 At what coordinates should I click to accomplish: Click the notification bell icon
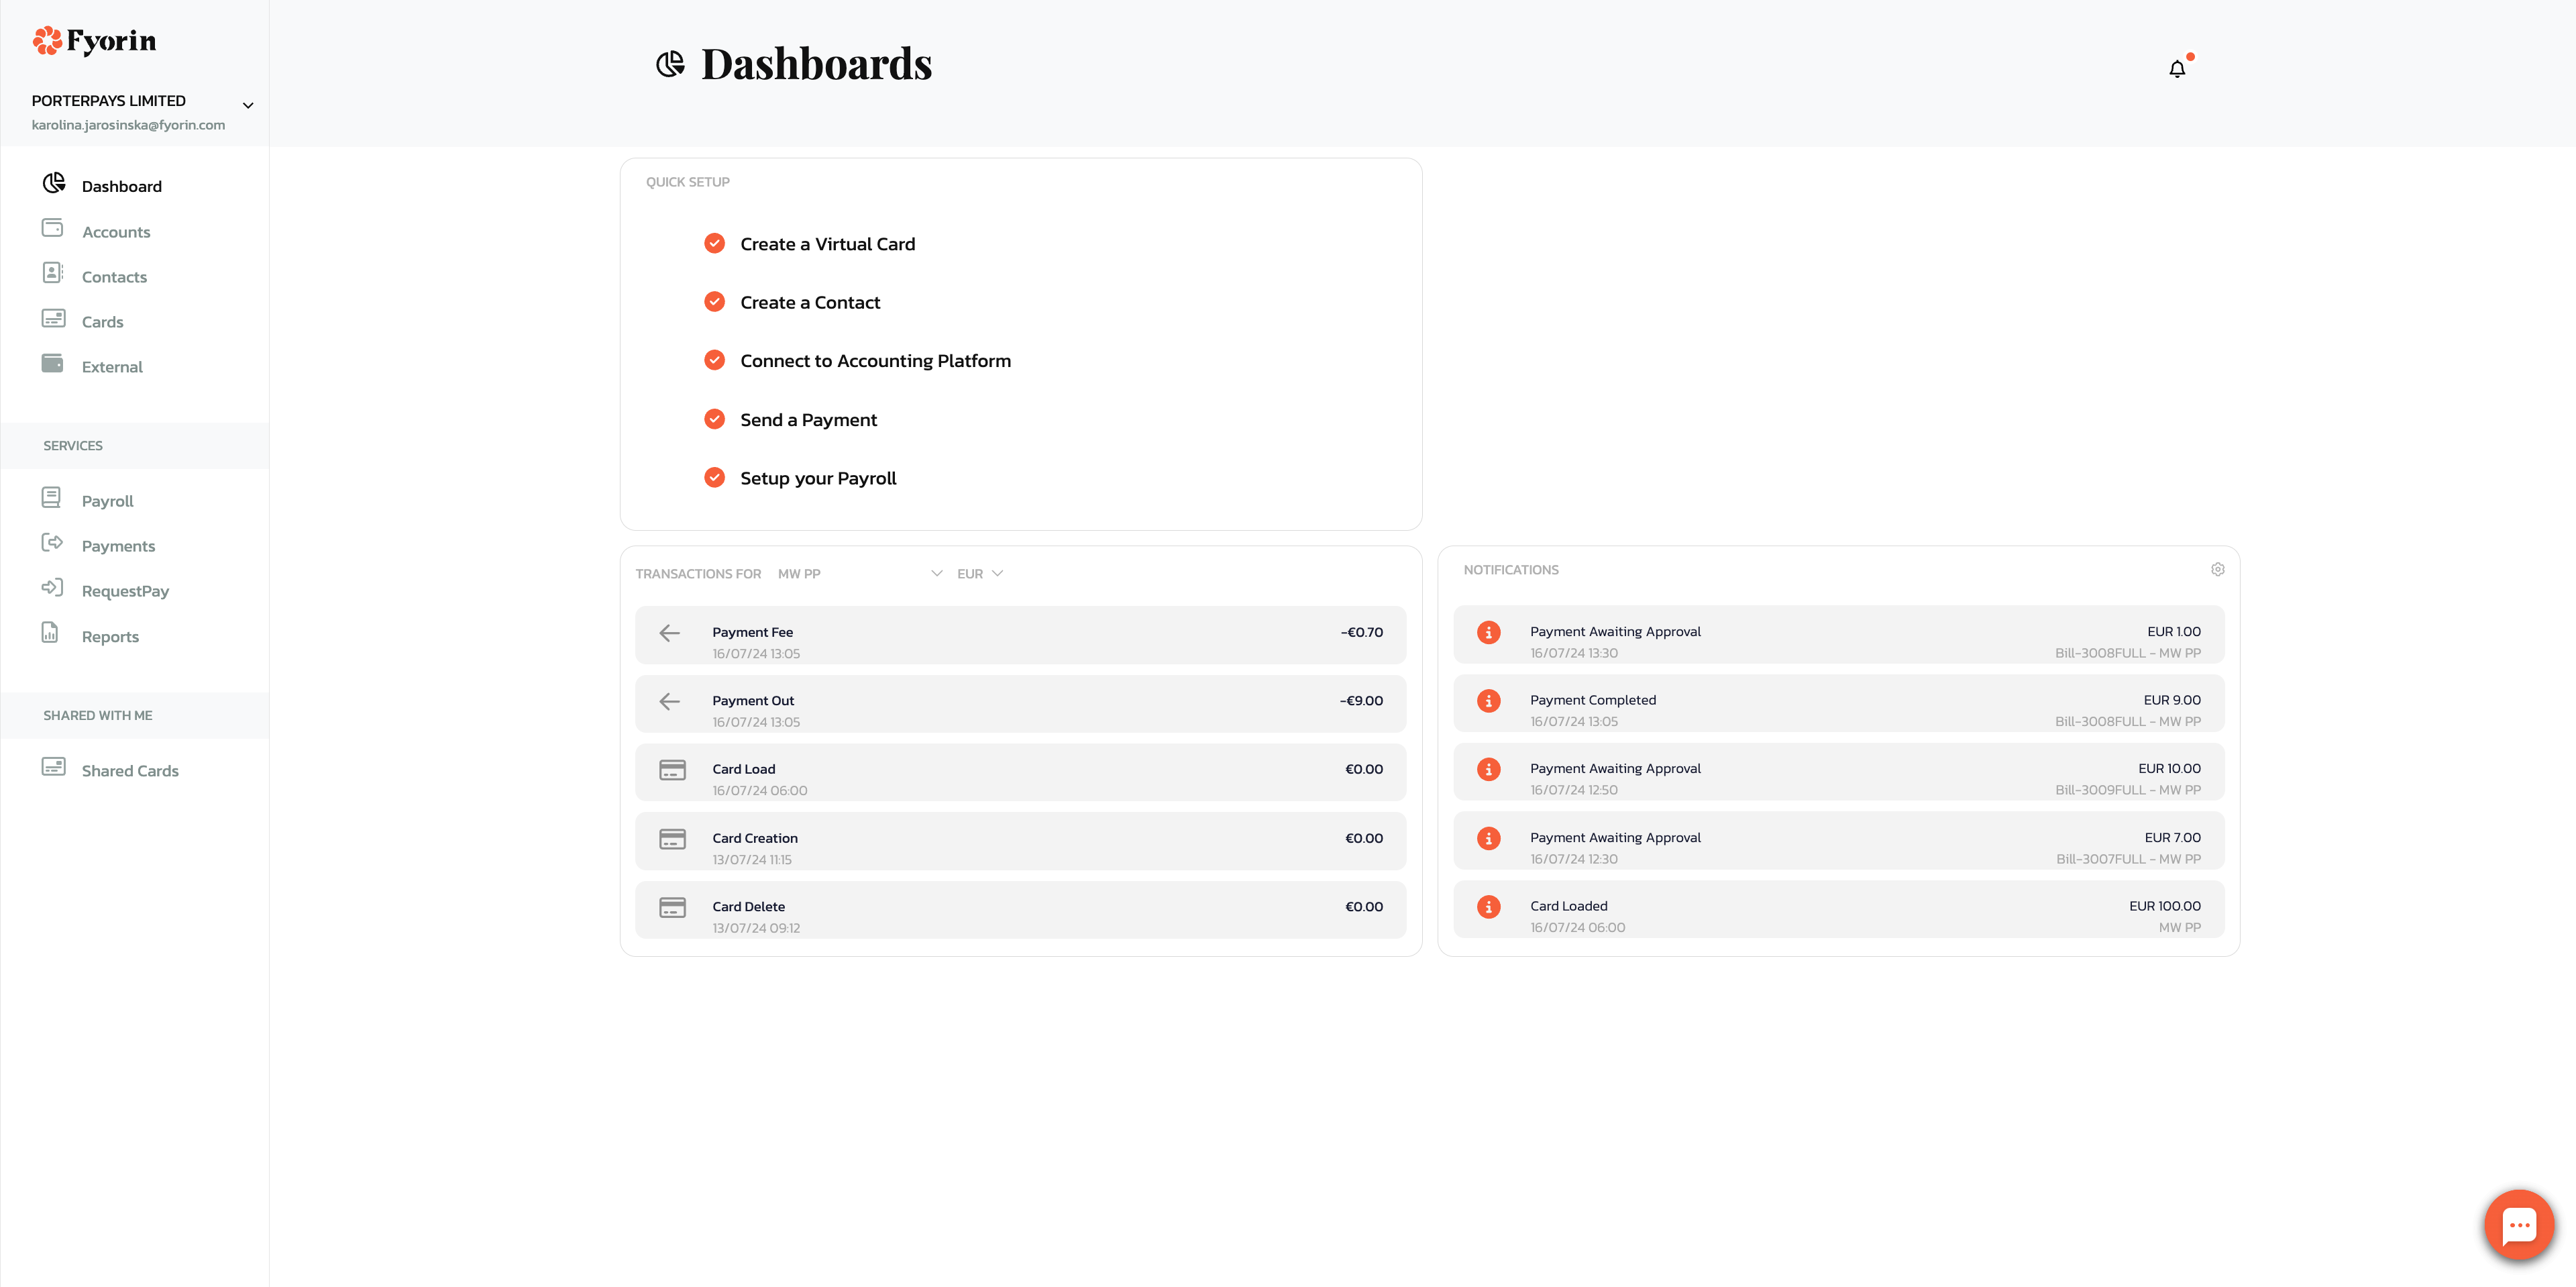(2178, 69)
